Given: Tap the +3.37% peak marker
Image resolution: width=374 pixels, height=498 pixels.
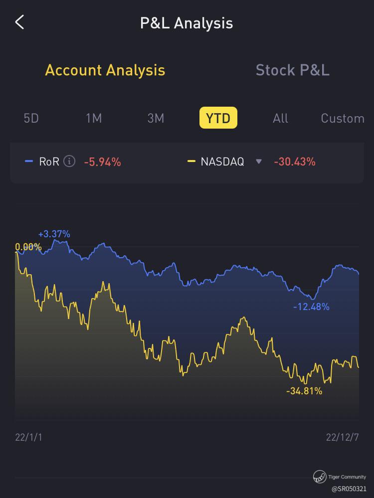Looking at the screenshot, I should point(54,234).
